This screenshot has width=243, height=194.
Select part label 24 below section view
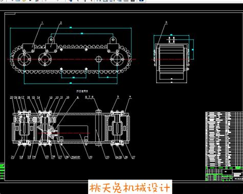[34, 157]
